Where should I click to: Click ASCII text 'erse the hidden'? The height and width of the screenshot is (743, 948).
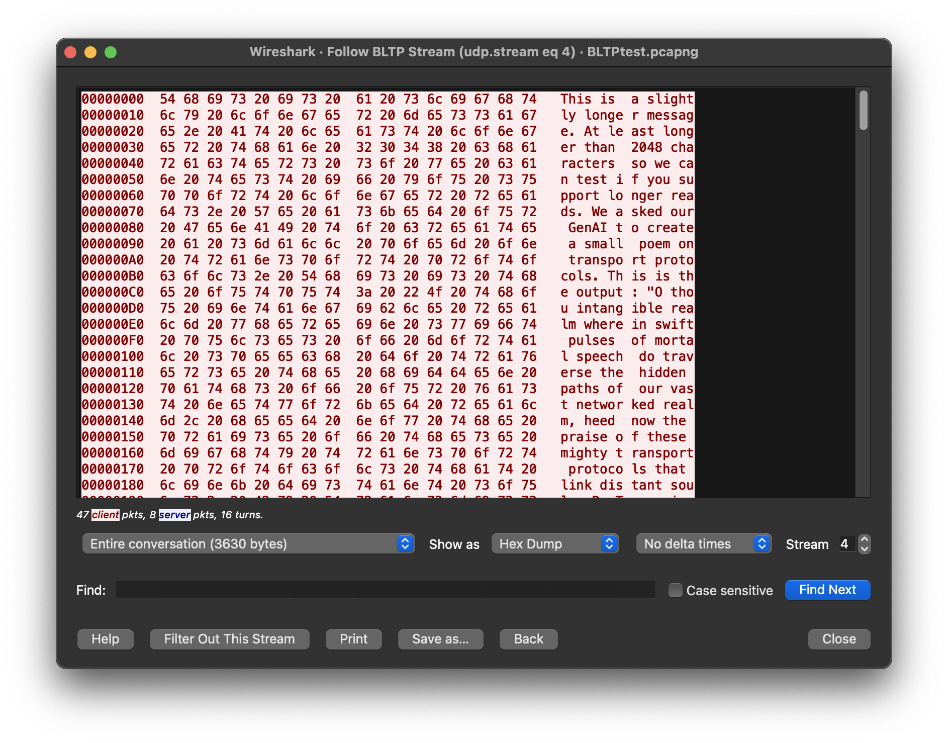623,373
